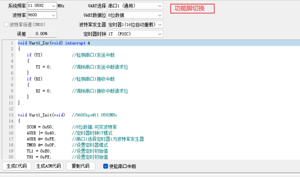Click the comment //设置定时器模式
300x177 pixels.
[x=90, y=145]
